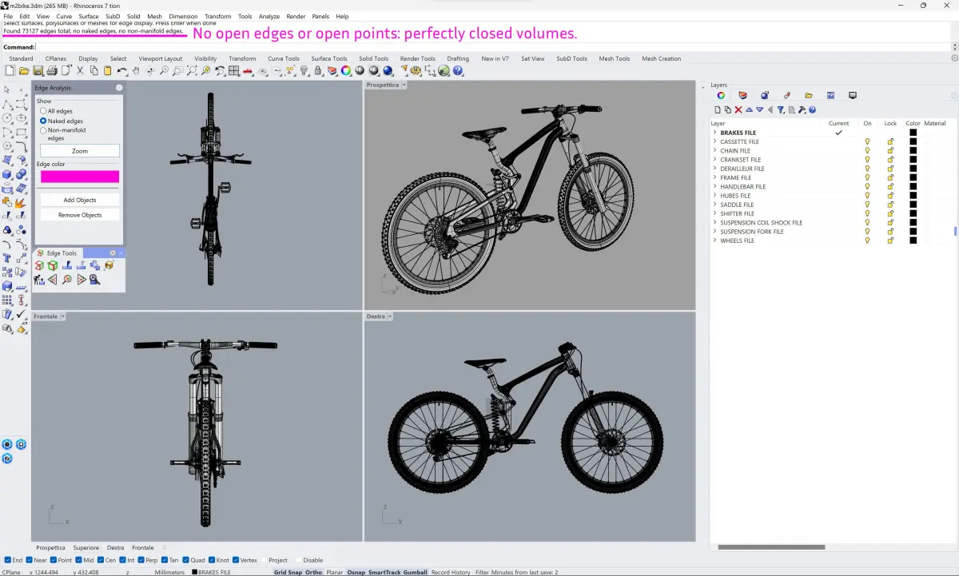Viewport: 959px width, 576px height.
Task: Toggle the Near osnap checkbox
Action: 30,560
